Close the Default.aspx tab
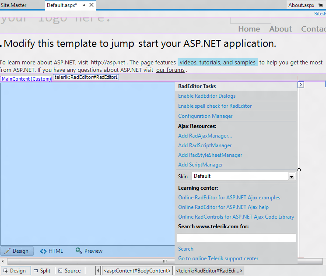This screenshot has height=276, width=326. pos(91,5)
